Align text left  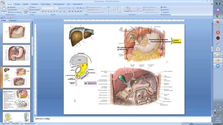pos(69,11)
